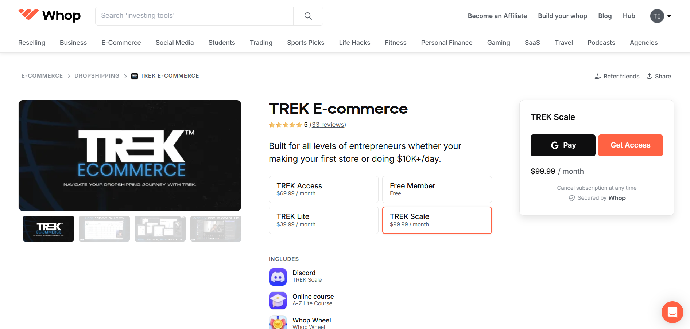Click the Get Access button
The width and height of the screenshot is (690, 329).
(x=630, y=145)
